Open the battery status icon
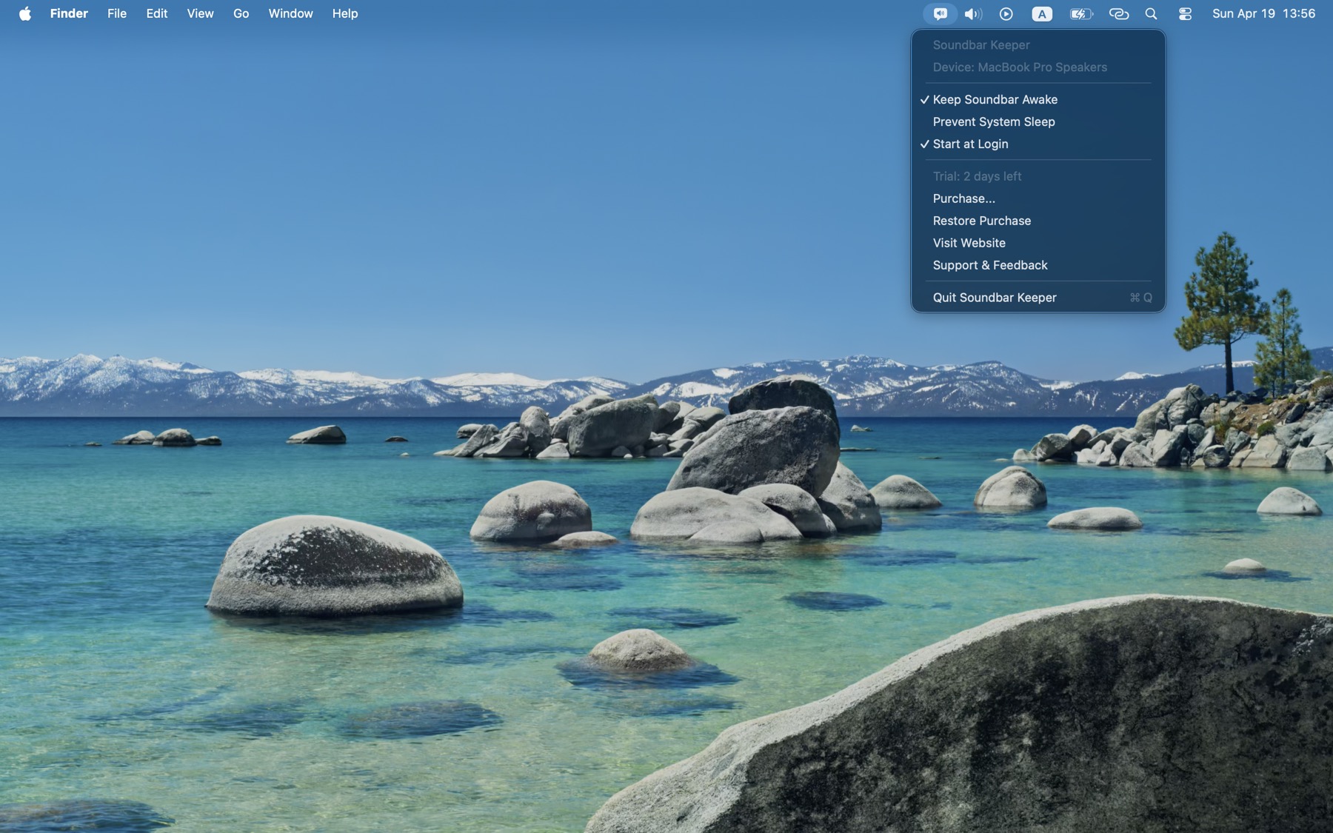The image size is (1333, 833). (x=1081, y=13)
